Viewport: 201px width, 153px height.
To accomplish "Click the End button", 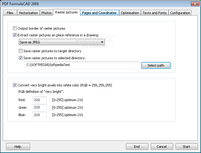I will click(x=137, y=147).
